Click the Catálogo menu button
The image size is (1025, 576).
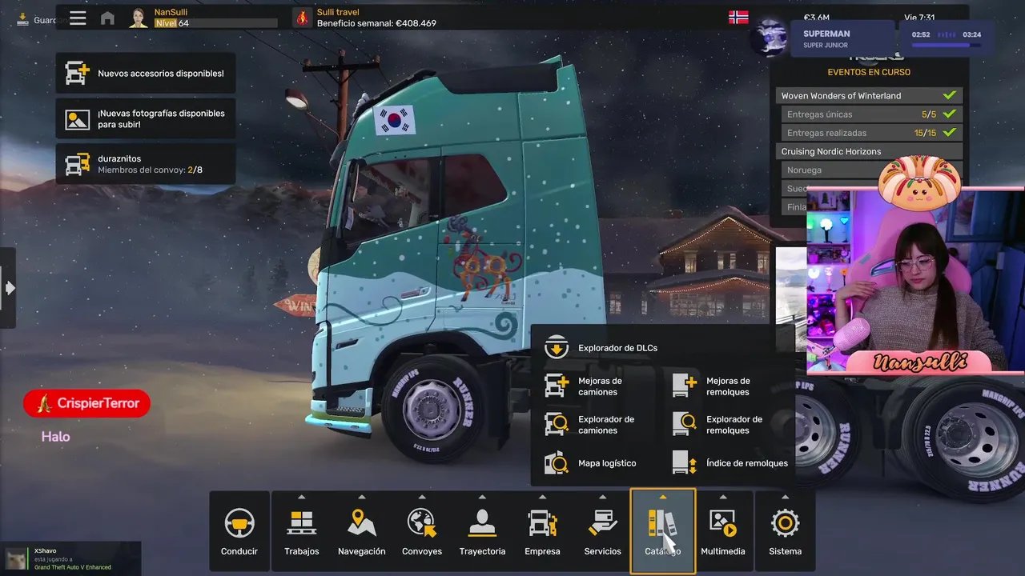point(663,531)
